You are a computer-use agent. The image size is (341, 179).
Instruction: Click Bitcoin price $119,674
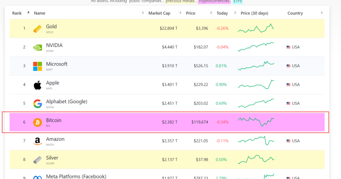click(x=200, y=122)
